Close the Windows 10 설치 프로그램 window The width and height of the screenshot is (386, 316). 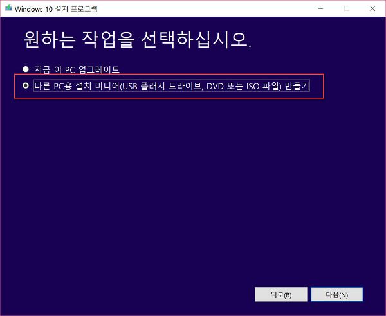point(372,8)
